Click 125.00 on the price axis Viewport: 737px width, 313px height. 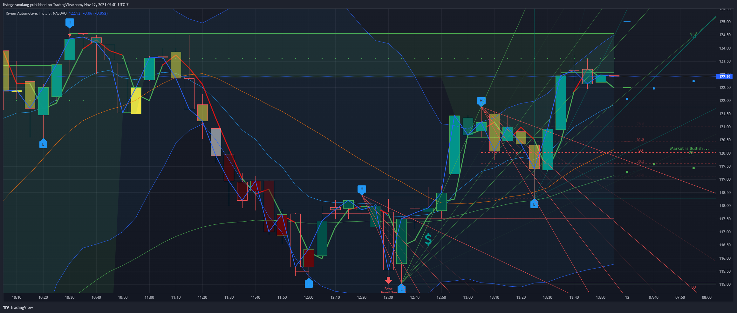click(725, 22)
